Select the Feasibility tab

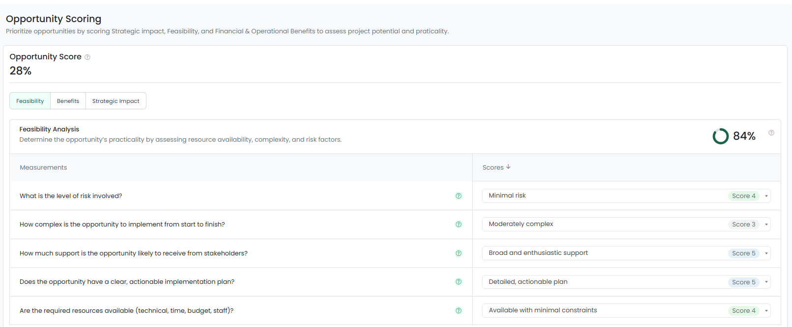coord(30,101)
